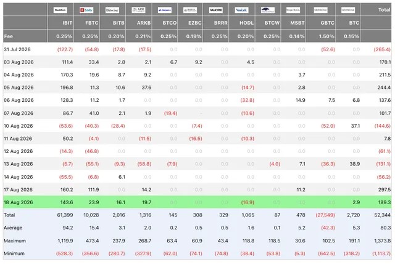Click the (19.4) BTCO value for 07 Aug
Image resolution: width=395 pixels, height=264 pixels.
(x=170, y=113)
